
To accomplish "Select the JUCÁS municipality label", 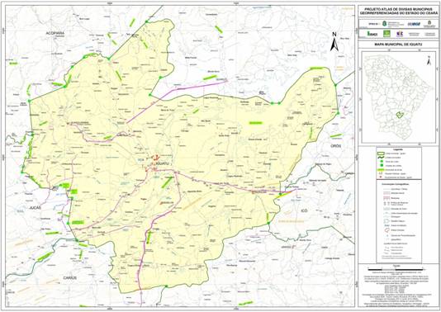I will tap(36, 208).
